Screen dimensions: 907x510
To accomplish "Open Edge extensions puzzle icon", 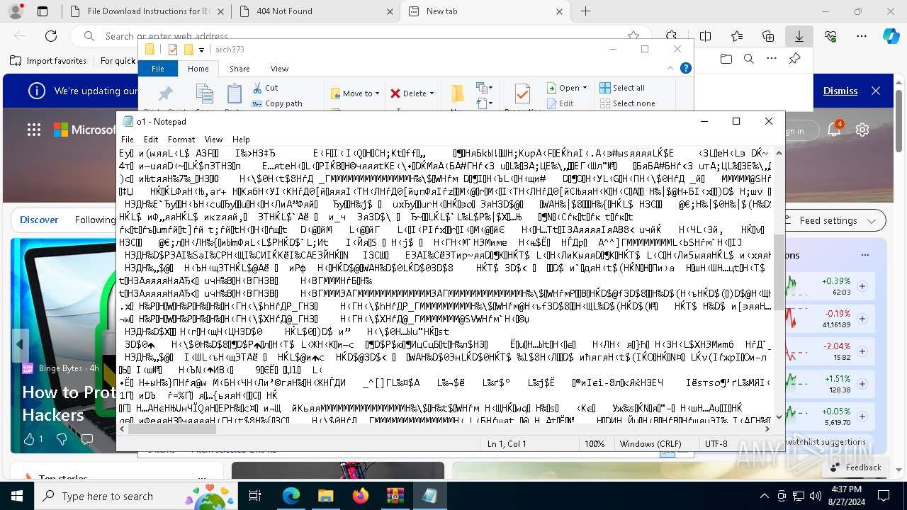I will 671,36.
